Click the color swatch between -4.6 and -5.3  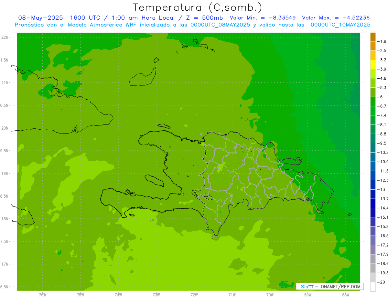[x=373, y=83]
